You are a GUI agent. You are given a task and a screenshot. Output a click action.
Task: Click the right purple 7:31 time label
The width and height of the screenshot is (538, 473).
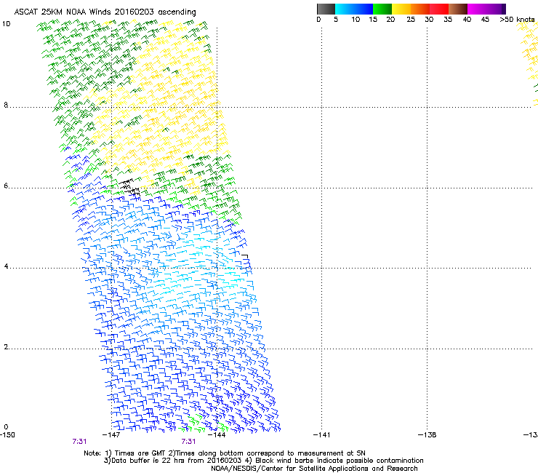coord(188,442)
